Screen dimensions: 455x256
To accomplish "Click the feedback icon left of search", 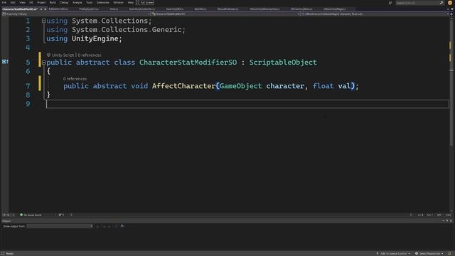I will pos(390,3).
